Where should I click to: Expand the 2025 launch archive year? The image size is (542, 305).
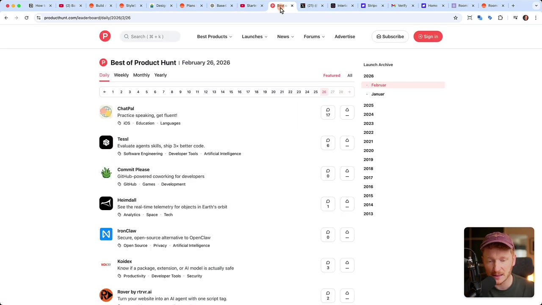click(x=368, y=105)
